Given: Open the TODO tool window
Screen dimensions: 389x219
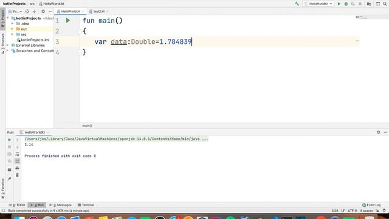Looking at the screenshot, I should pos(17,205).
